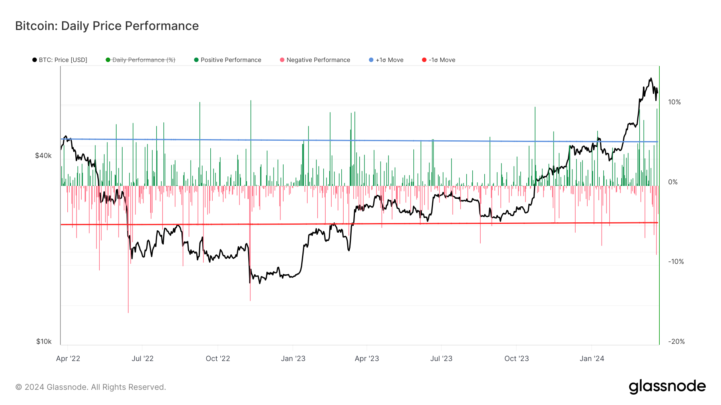This screenshot has width=721, height=405.
Task: Toggle BTC: Price [USD] legend entry
Action: [x=60, y=60]
